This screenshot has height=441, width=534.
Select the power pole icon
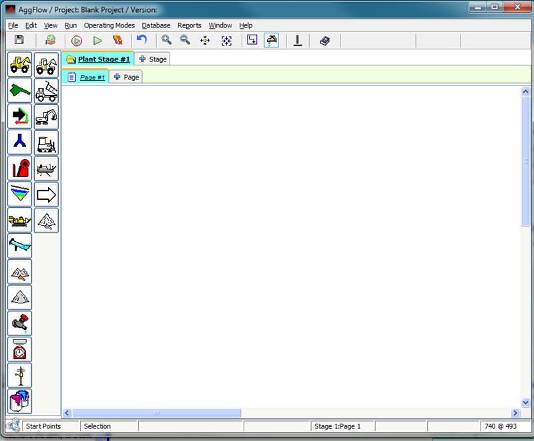click(x=20, y=376)
